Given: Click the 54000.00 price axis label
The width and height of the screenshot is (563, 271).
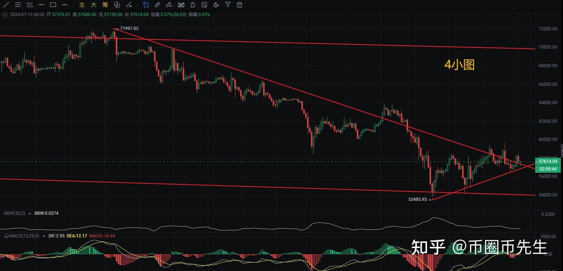Looking at the screenshot, I should (548, 195).
